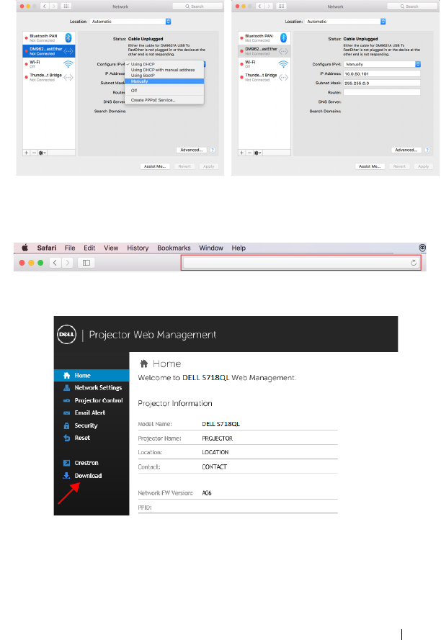Click the plus add-service button, left window
The image size is (441, 640).
tap(27, 153)
